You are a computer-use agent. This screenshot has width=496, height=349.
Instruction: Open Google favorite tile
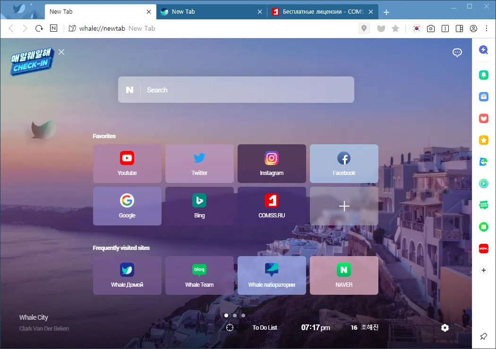pyautogui.click(x=127, y=206)
